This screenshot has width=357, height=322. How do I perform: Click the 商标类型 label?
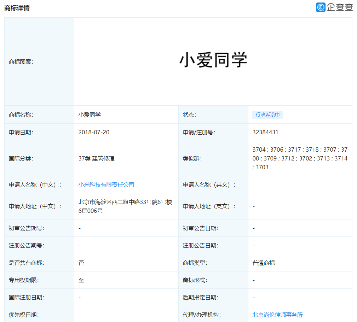tap(195, 263)
